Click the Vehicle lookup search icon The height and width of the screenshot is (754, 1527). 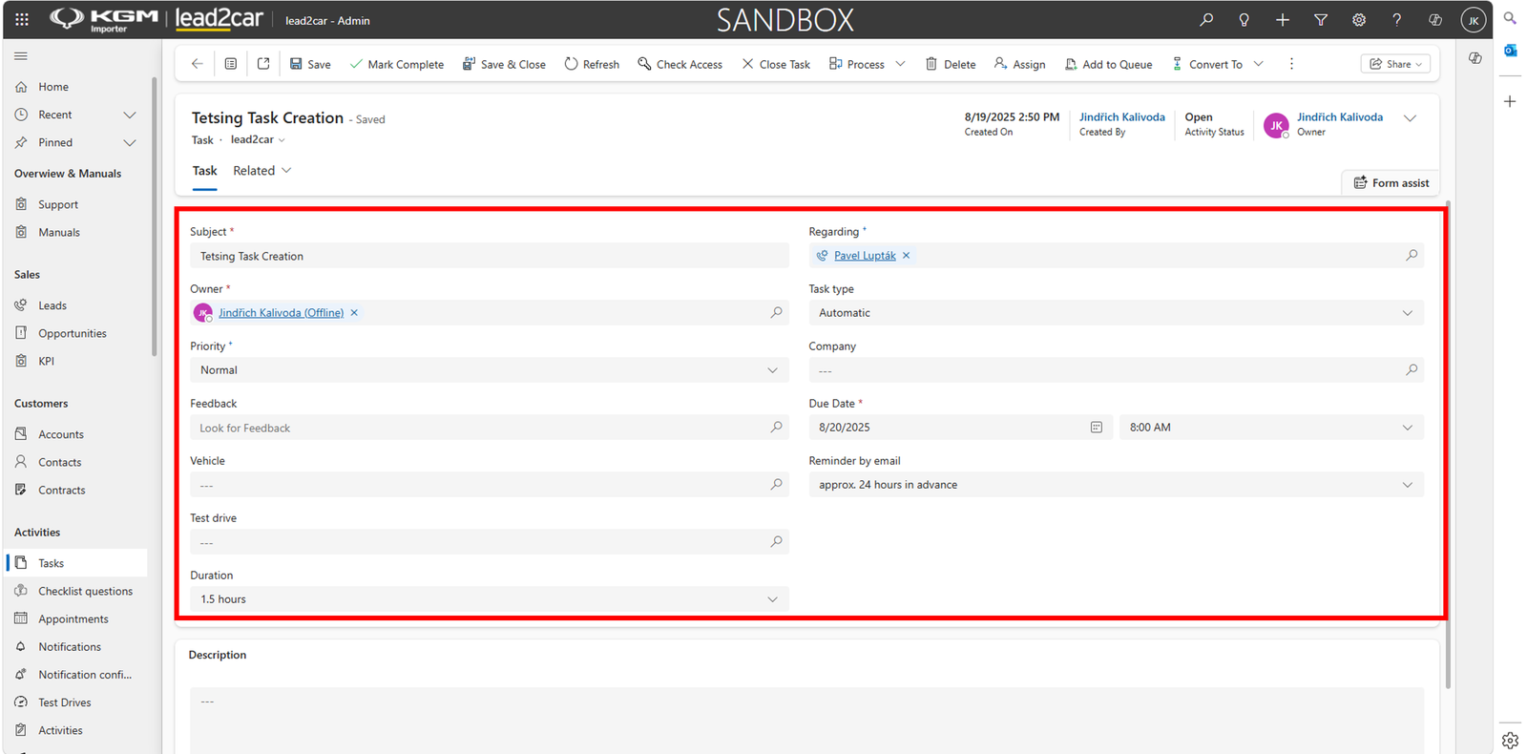[777, 485]
